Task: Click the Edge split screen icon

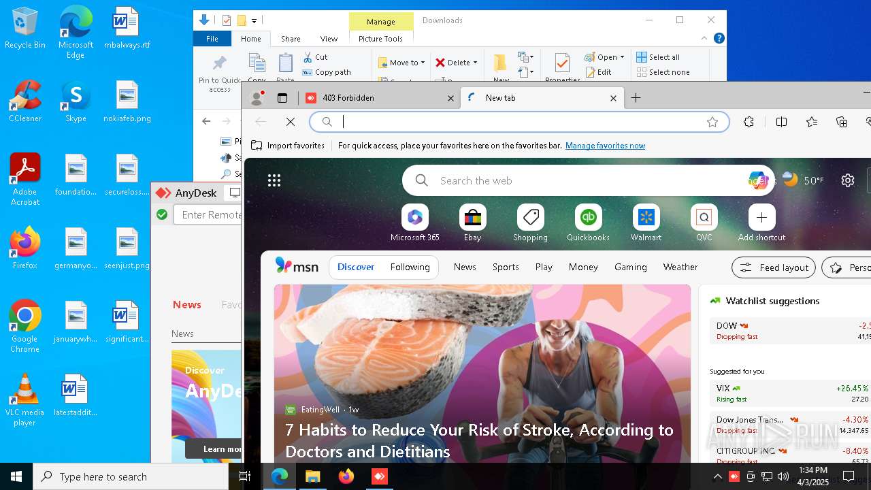Action: point(781,122)
